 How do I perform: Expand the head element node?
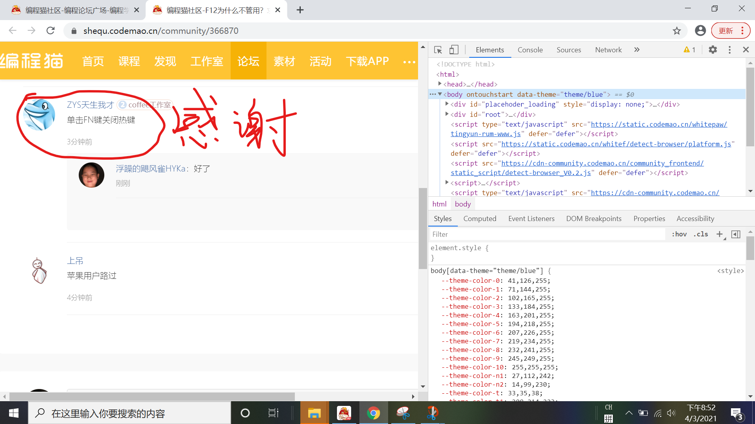pyautogui.click(x=440, y=84)
